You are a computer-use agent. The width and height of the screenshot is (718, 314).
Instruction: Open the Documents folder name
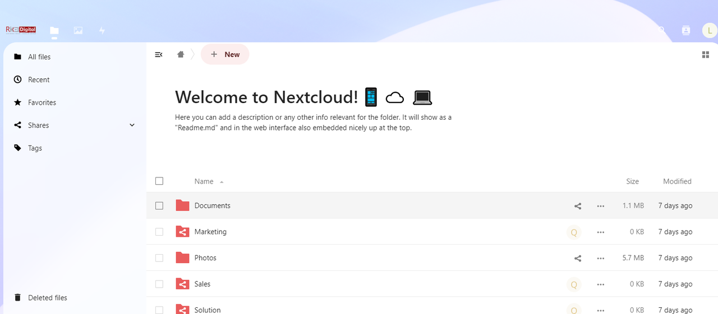point(213,206)
